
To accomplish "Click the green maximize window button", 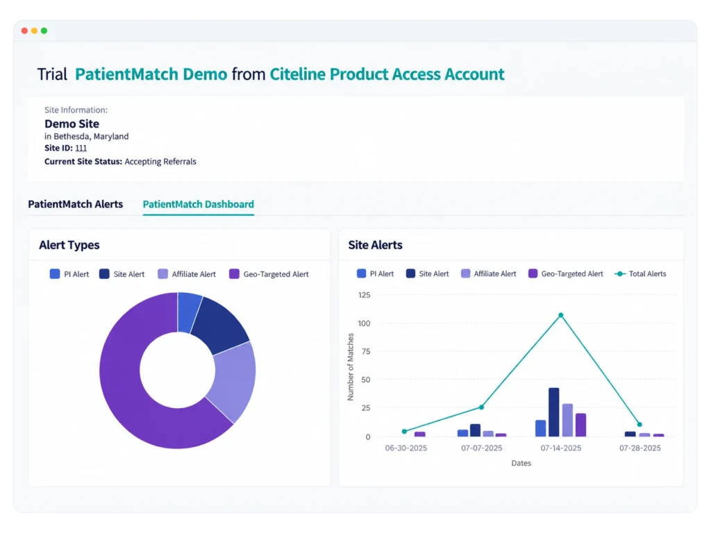I will click(x=44, y=31).
